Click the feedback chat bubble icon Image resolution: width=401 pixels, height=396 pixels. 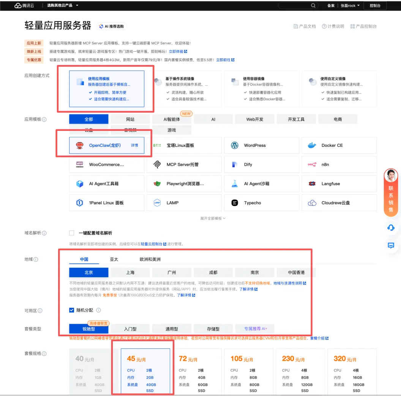click(391, 245)
